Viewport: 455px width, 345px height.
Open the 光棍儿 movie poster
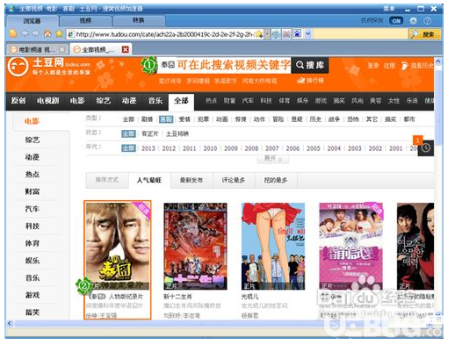273,246
